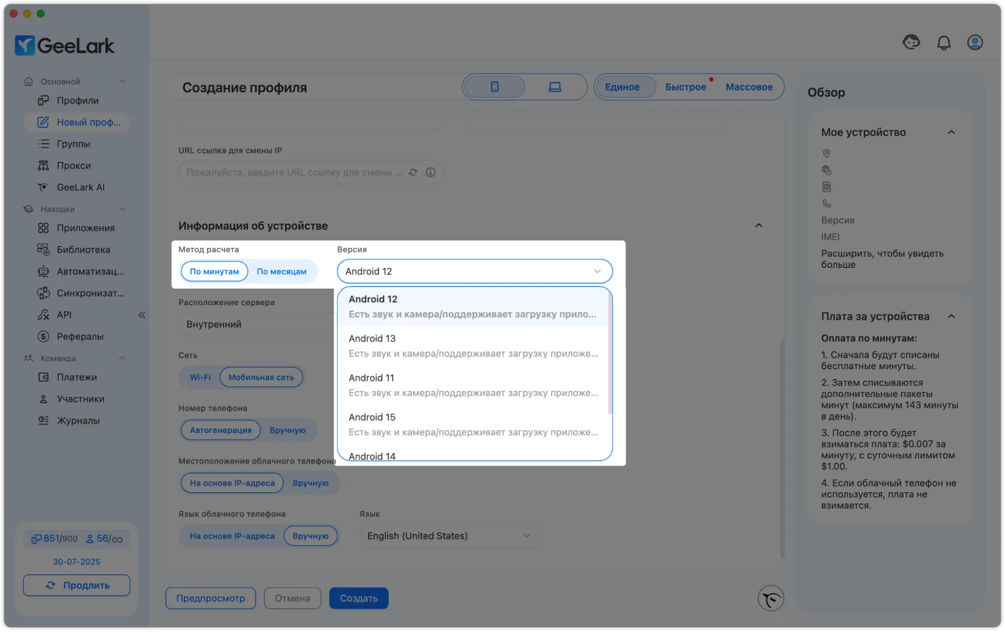1005x632 pixels.
Task: Click the floating bird assistant icon
Action: (x=771, y=598)
